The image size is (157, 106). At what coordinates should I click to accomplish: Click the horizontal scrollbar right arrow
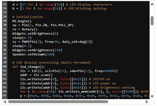pos(147,102)
